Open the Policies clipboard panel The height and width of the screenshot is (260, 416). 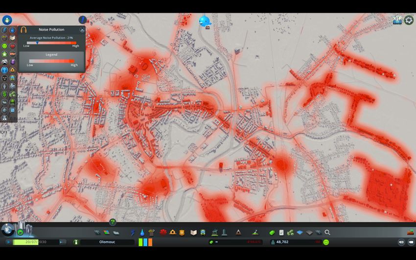pyautogui.click(x=281, y=233)
